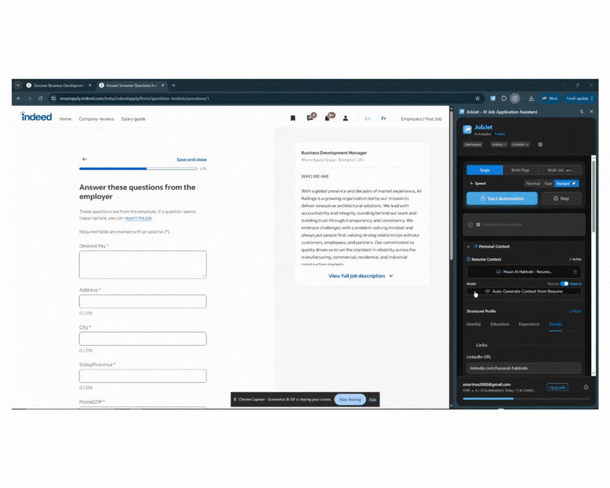Open the JobJet settings gear icon
The width and height of the screenshot is (610, 488).
(540, 145)
